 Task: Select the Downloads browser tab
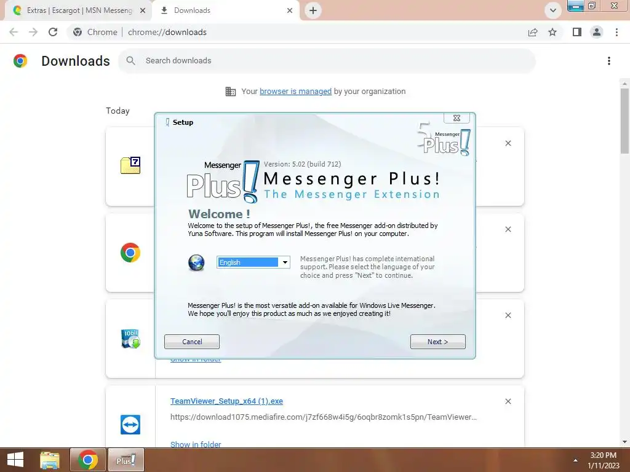(x=226, y=10)
